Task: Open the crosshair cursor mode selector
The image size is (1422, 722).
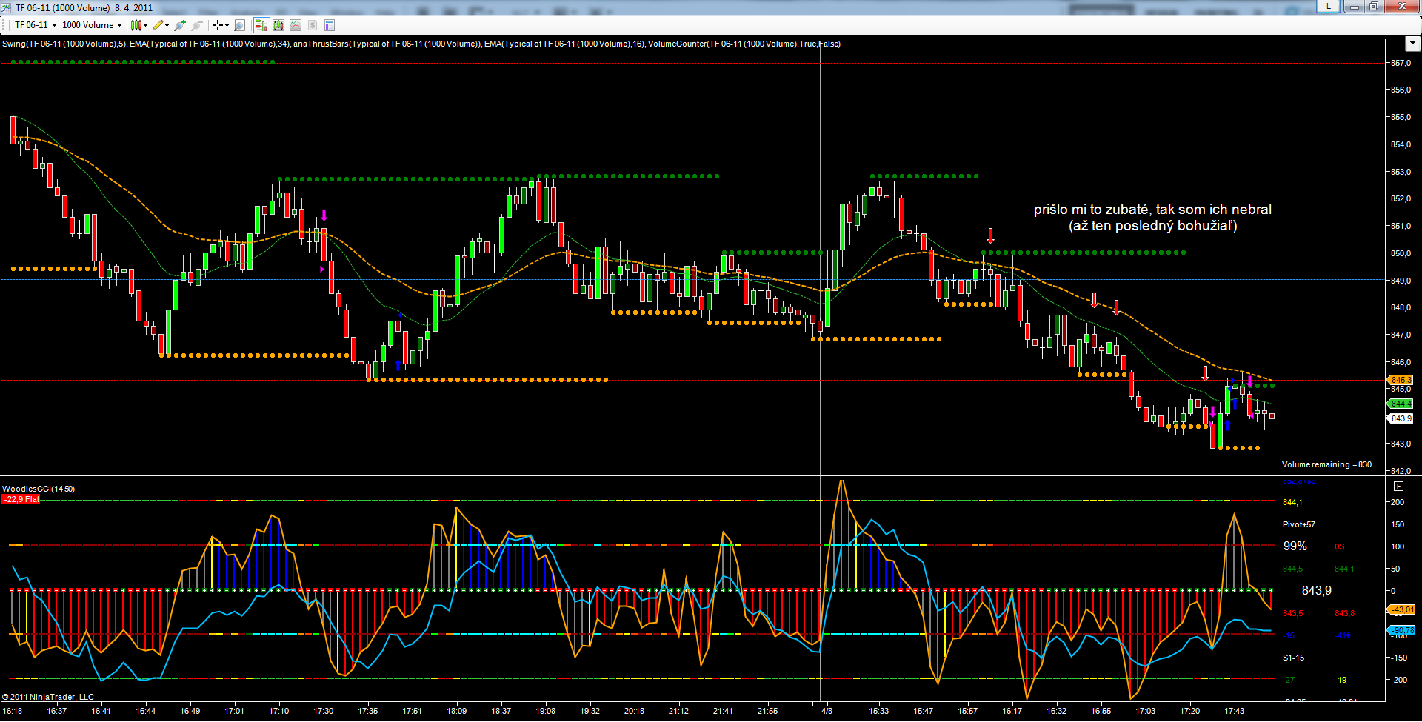Action: click(220, 25)
